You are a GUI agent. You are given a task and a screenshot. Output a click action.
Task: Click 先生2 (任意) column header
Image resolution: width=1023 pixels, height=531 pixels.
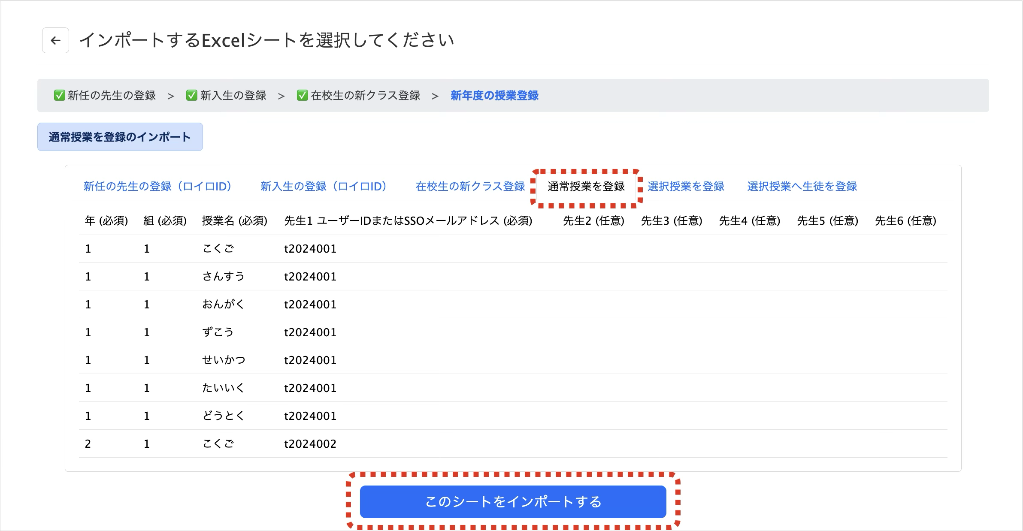tap(593, 220)
